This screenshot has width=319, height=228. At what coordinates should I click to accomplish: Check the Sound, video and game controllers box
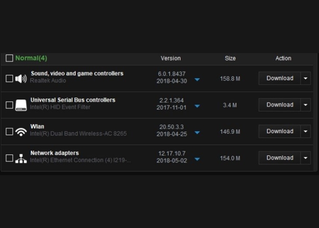pos(9,78)
